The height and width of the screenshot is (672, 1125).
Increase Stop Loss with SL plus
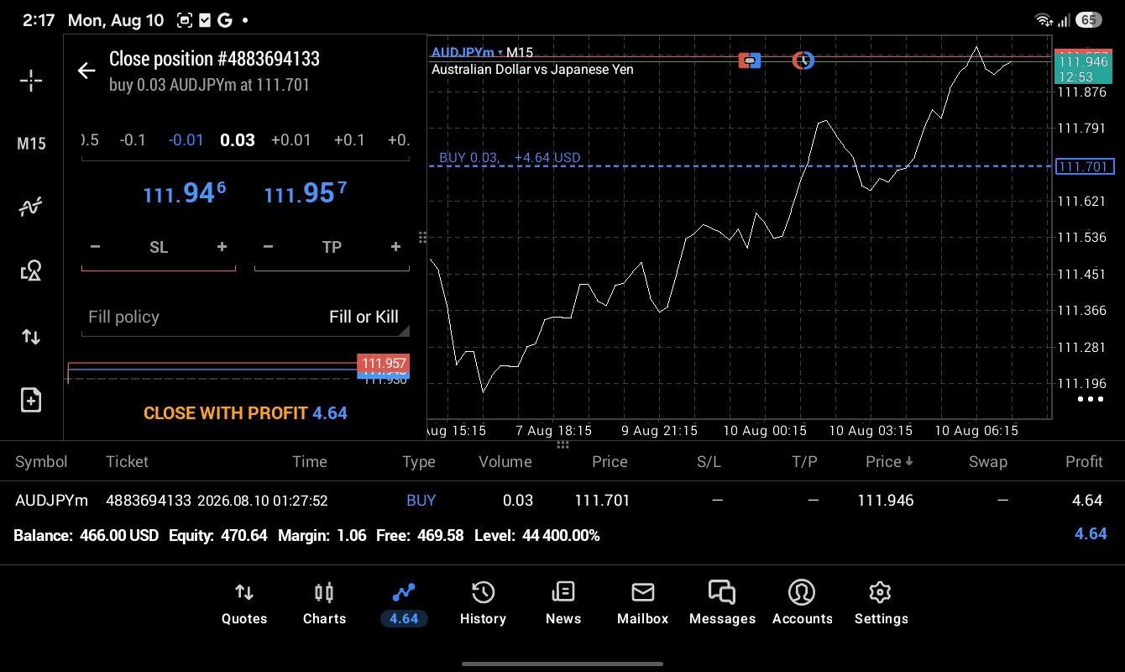point(222,247)
